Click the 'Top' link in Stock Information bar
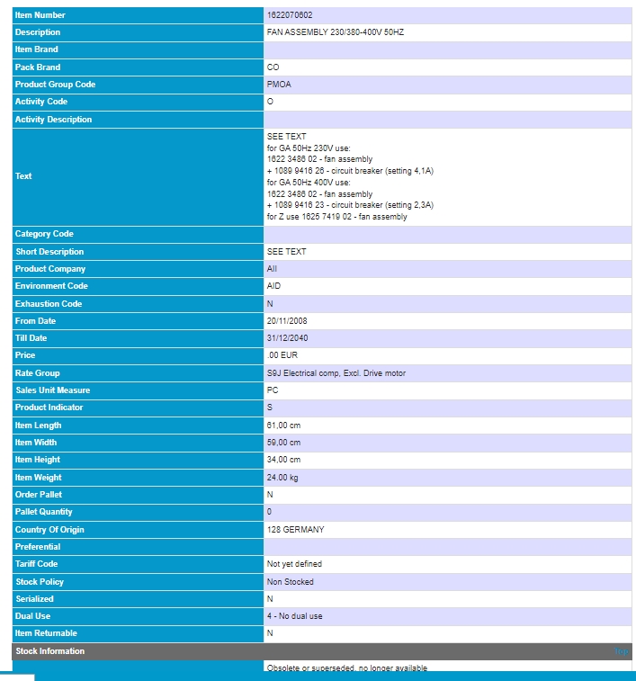The height and width of the screenshot is (681, 636). pyautogui.click(x=622, y=651)
